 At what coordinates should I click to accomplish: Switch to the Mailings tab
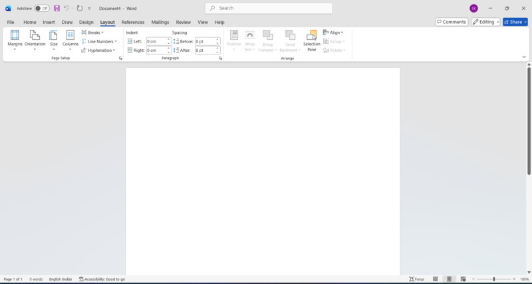point(160,22)
